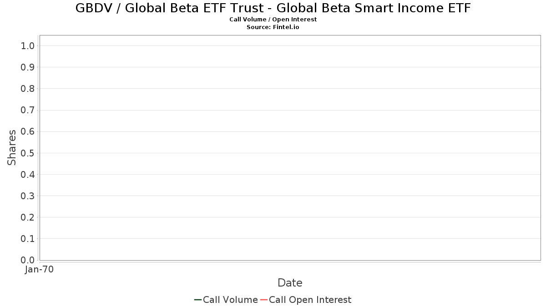The width and height of the screenshot is (546, 307).
Task: Click the 0.0 y-axis label
Action: tap(28, 260)
